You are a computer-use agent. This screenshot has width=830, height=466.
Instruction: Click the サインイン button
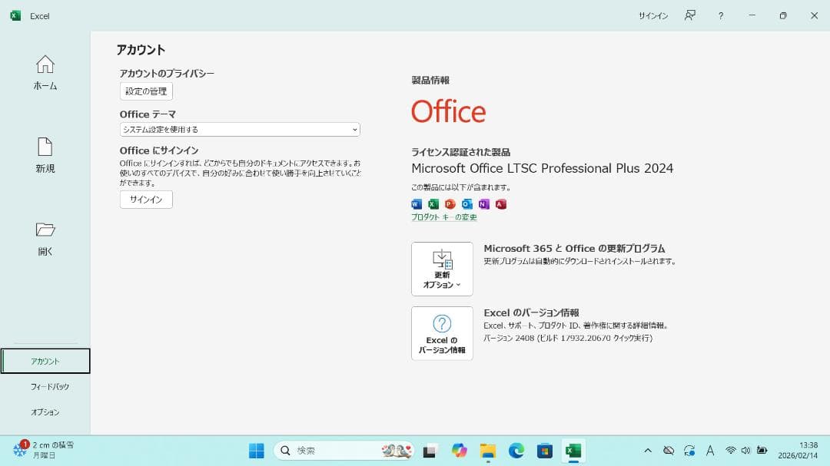click(x=145, y=200)
